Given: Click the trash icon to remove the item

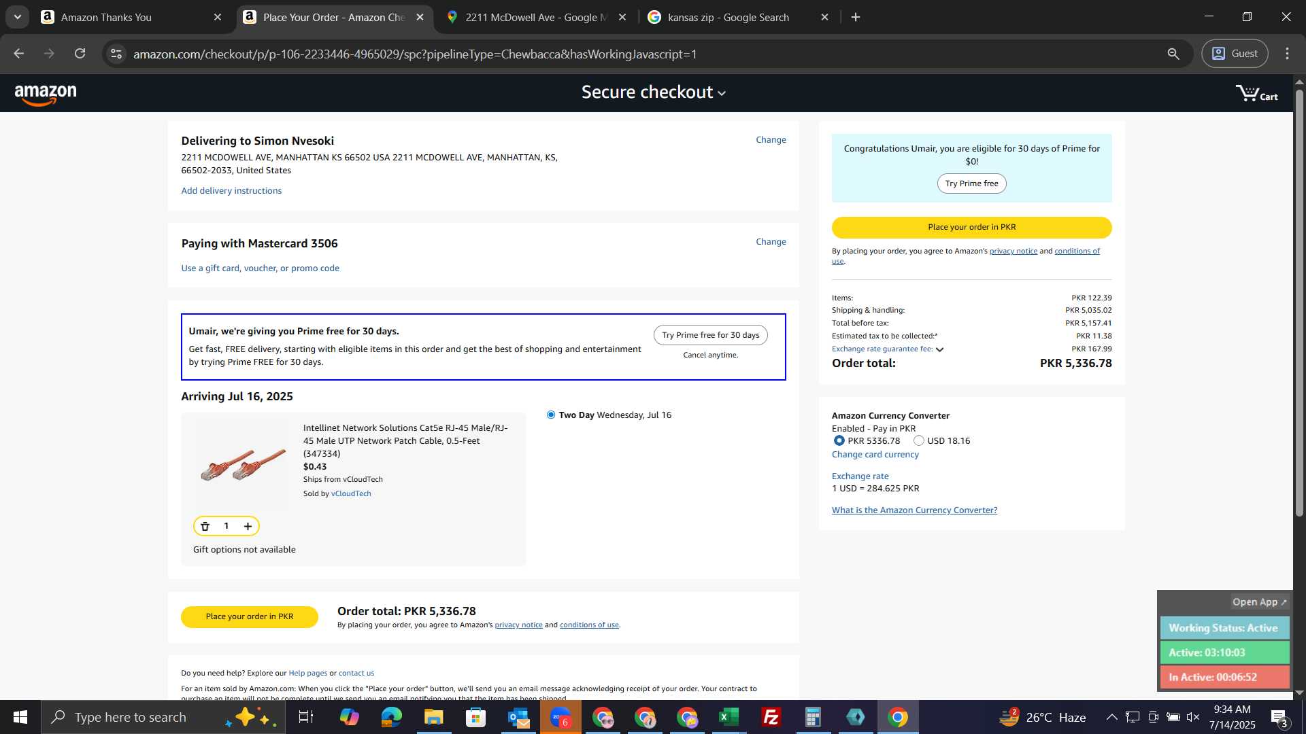Looking at the screenshot, I should pyautogui.click(x=205, y=526).
